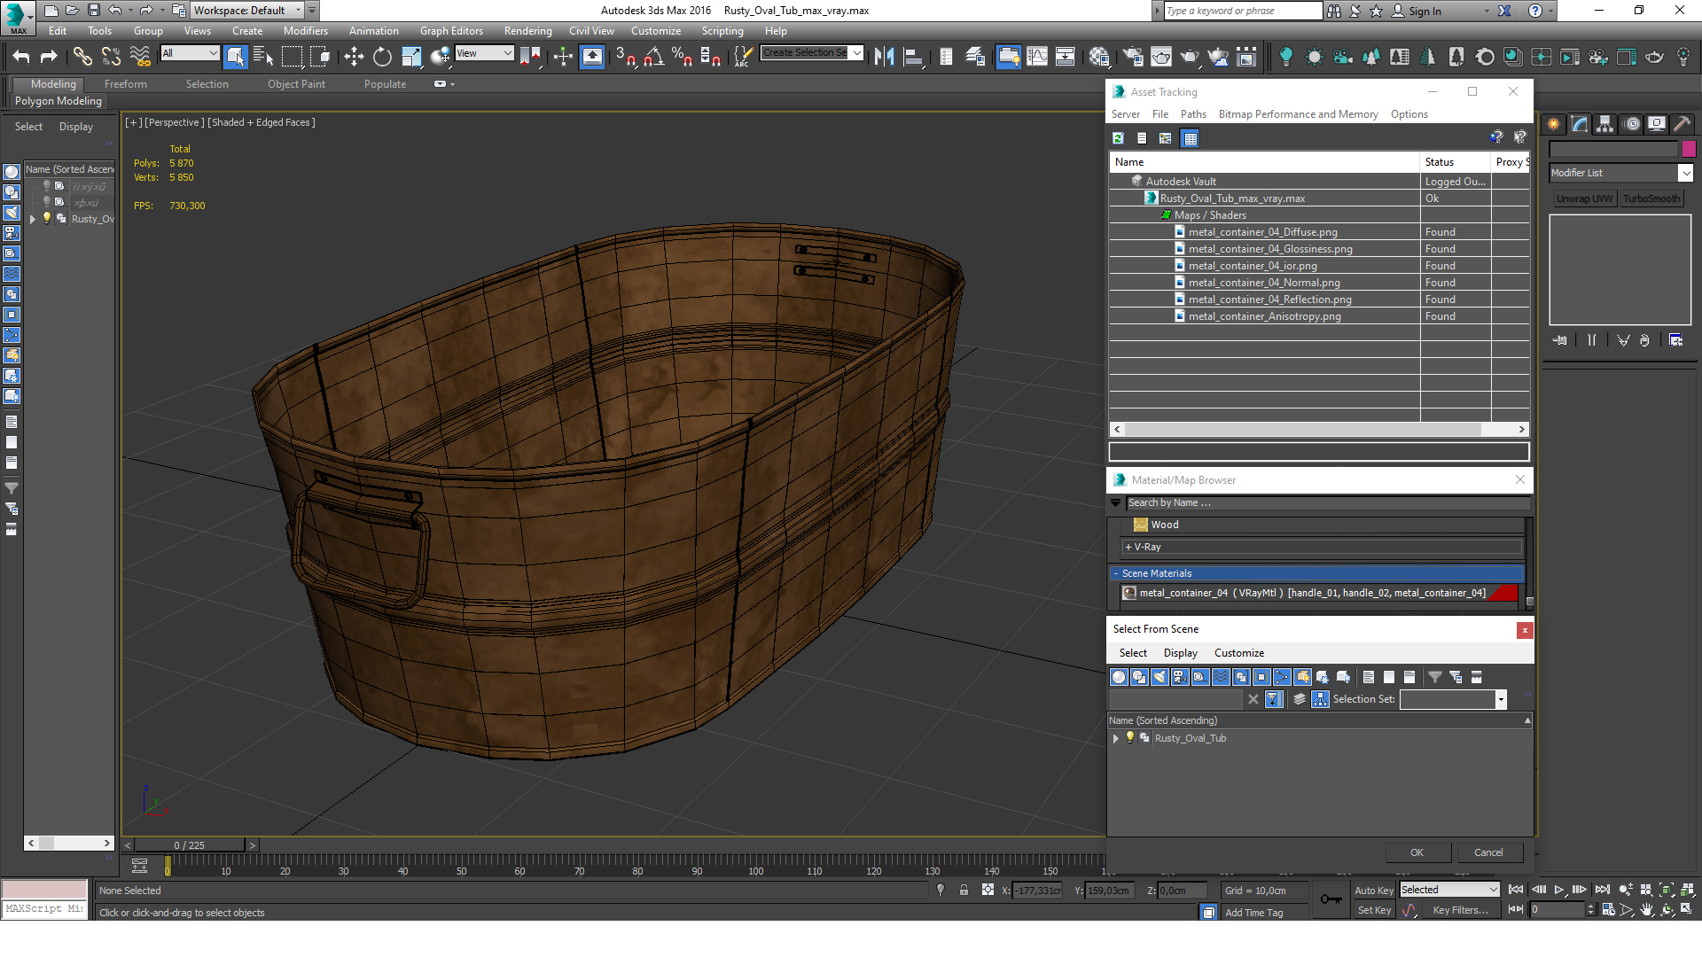Switch to the Freeform ribbon tab
This screenshot has width=1702, height=957.
(x=125, y=84)
